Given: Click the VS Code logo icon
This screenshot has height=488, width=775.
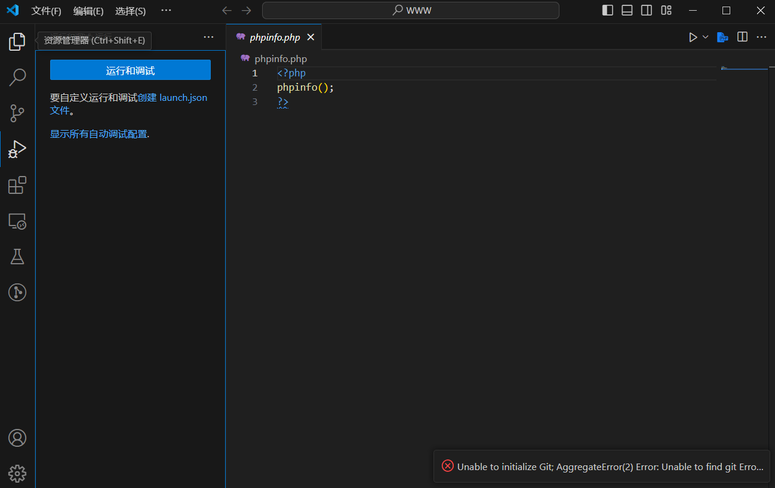Looking at the screenshot, I should (x=13, y=10).
